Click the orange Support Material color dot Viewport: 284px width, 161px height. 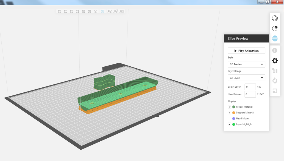[234, 113]
